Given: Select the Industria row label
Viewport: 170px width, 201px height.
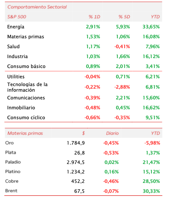Looking at the screenshot, I should (17, 56).
